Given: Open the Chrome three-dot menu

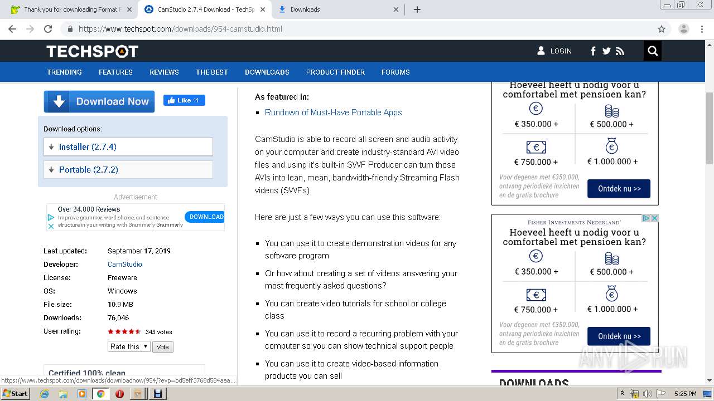Looking at the screenshot, I should (x=702, y=29).
